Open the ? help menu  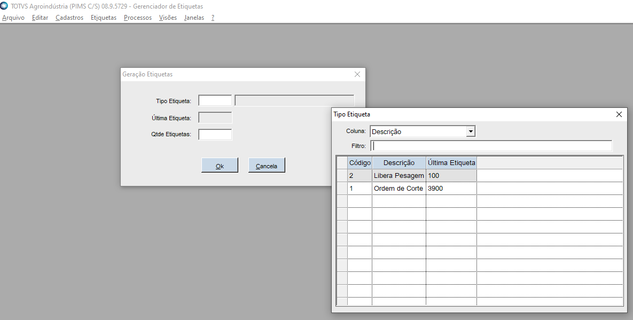(213, 18)
